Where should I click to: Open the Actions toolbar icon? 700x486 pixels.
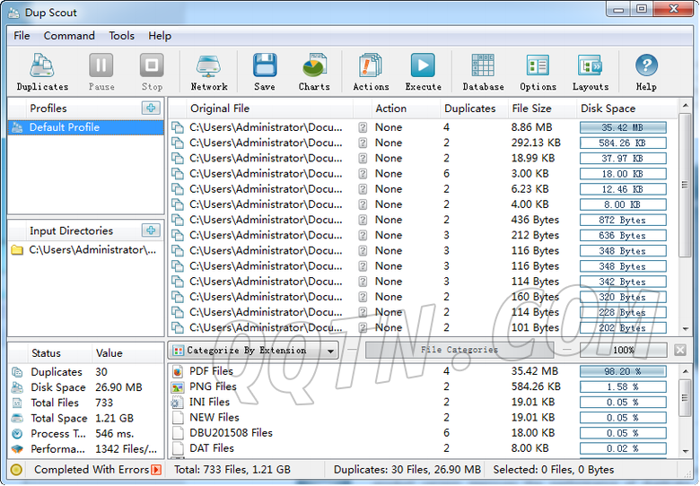(x=371, y=72)
